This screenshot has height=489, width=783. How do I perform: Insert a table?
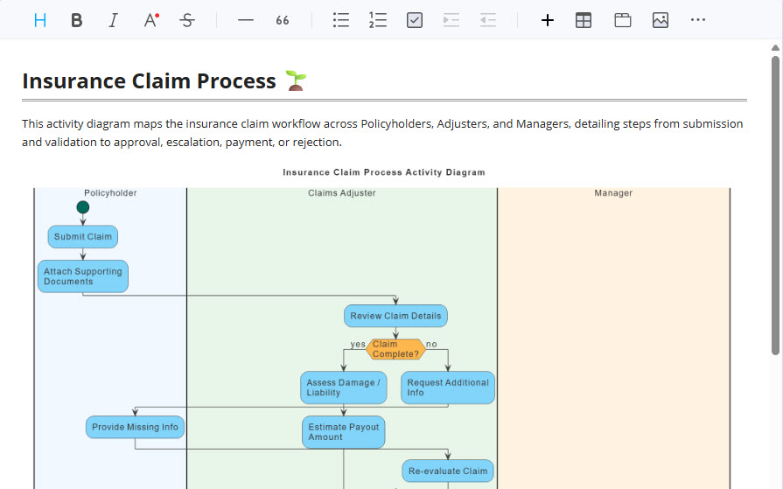584,20
